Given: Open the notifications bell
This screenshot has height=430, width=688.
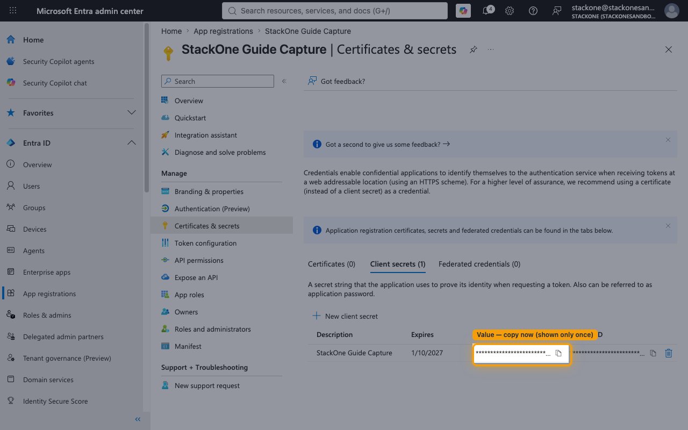Looking at the screenshot, I should [x=487, y=11].
